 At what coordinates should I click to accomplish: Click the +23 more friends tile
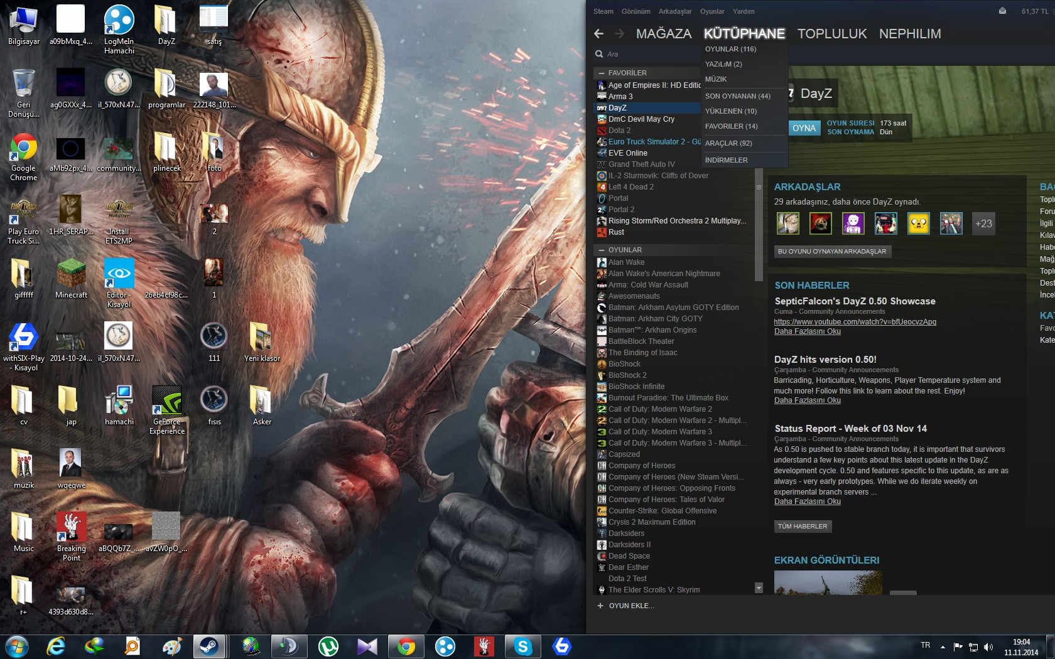click(x=983, y=223)
